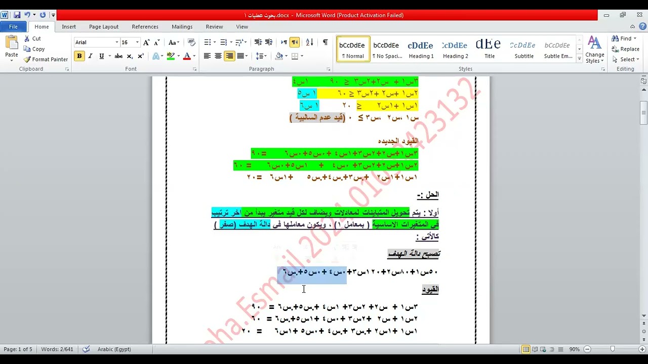This screenshot has width=648, height=364.
Task: Open the Numbering list dropdown arrow
Action: coord(231,42)
